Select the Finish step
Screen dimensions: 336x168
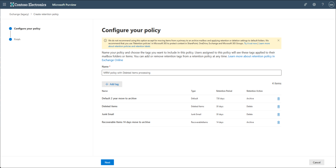[x=17, y=39]
